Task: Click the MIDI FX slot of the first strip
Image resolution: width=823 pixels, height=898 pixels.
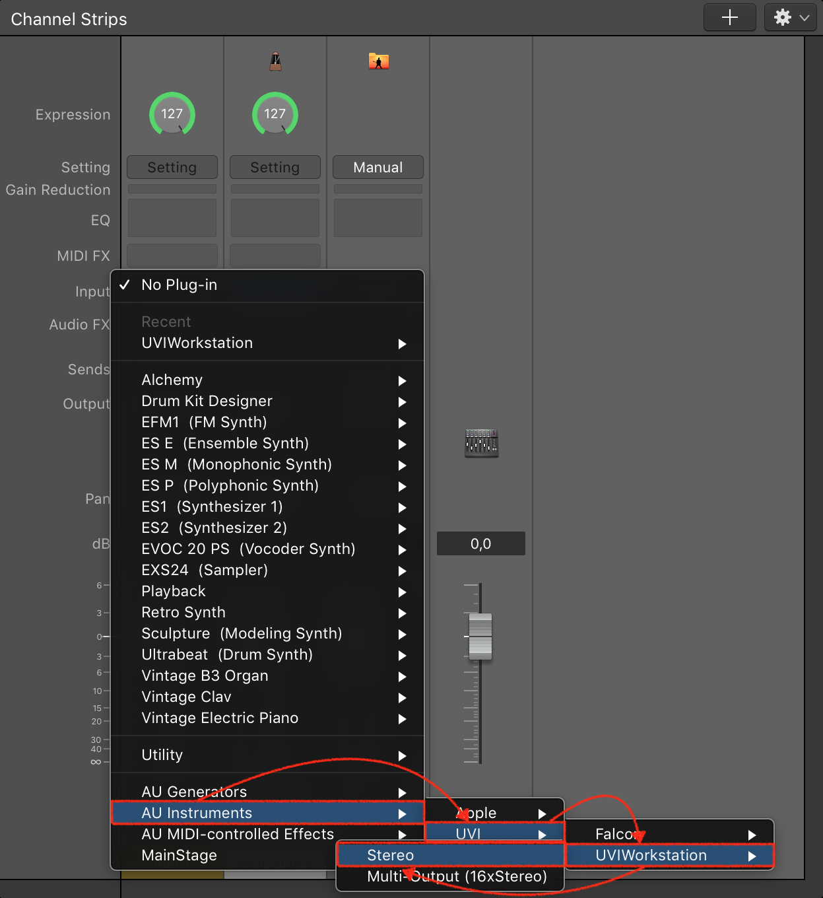Action: pos(172,256)
